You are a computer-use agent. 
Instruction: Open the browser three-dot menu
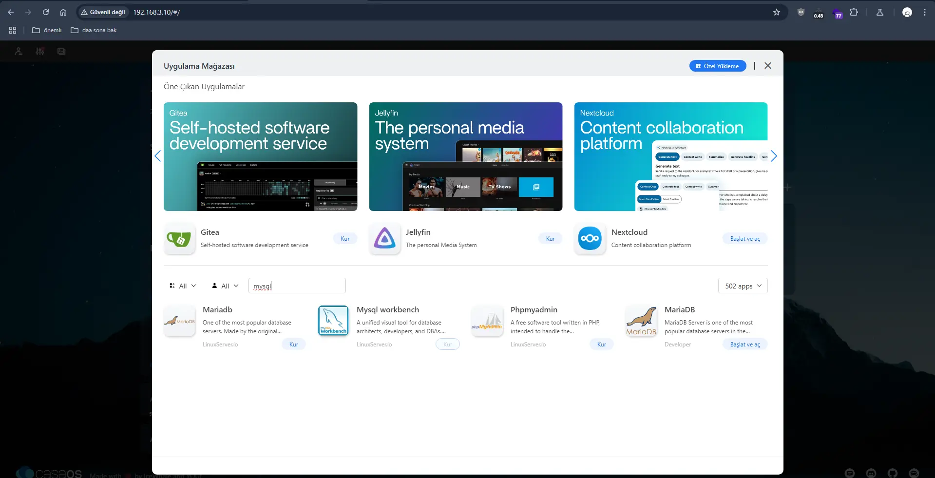click(x=925, y=12)
